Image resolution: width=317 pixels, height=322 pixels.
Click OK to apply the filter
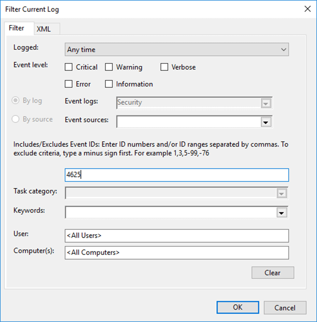(x=237, y=307)
